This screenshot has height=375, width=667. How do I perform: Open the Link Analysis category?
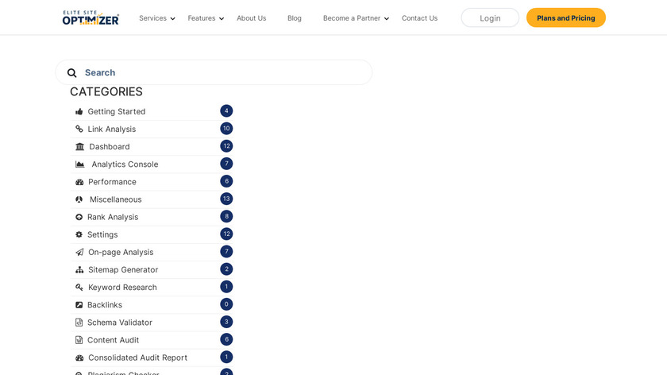click(111, 129)
